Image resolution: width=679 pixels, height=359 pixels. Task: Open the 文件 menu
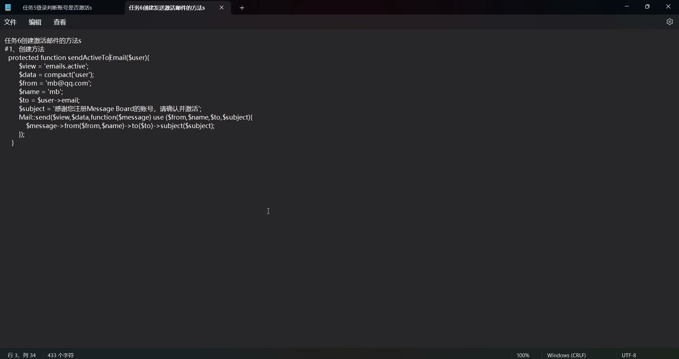click(10, 22)
